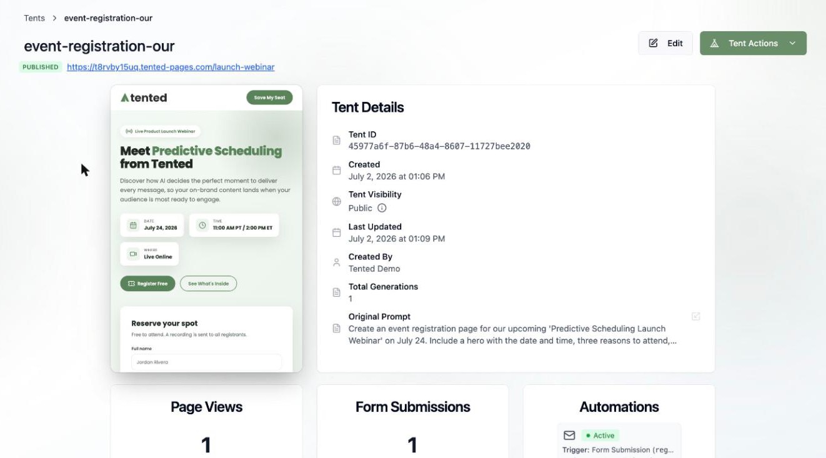
Task: Click the document icon beside Total Generations
Action: (x=337, y=292)
